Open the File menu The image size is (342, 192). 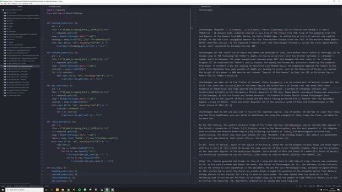2,4
